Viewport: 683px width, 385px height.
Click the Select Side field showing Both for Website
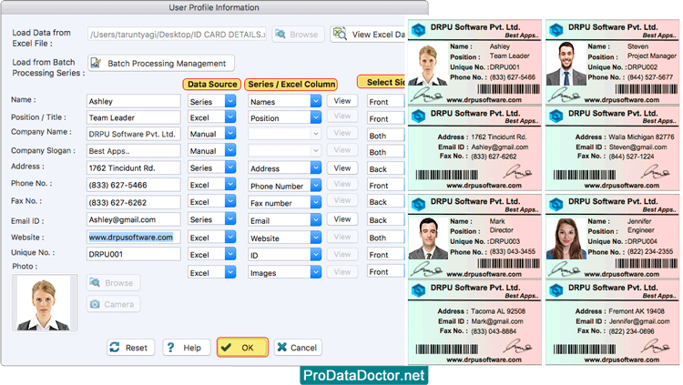click(386, 238)
